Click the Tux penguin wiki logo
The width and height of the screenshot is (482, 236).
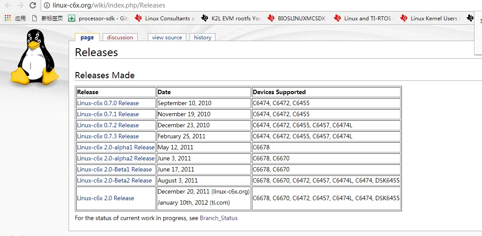click(34, 57)
